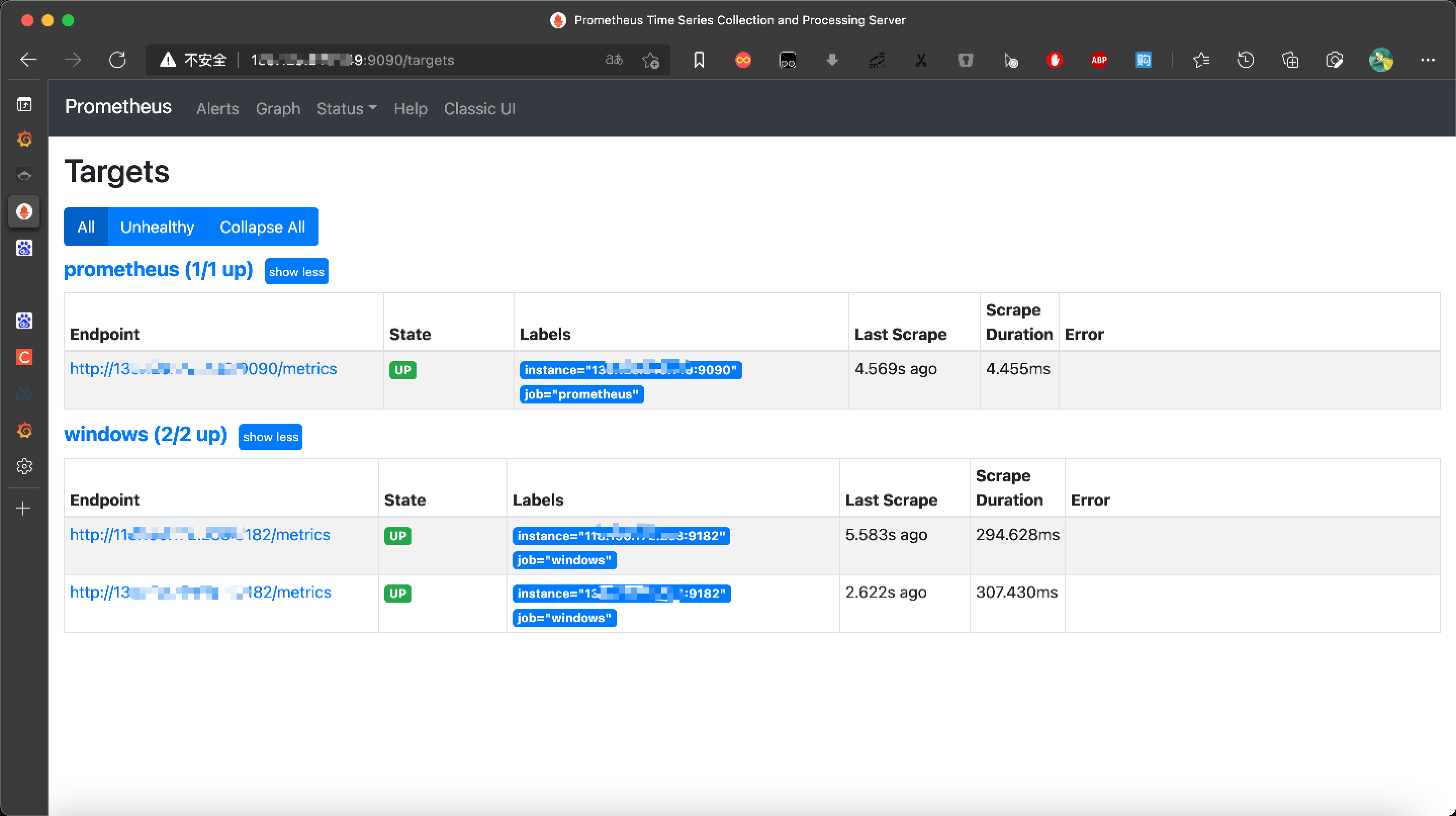Open the browser more options menu
1456x816 pixels.
pos(1428,60)
